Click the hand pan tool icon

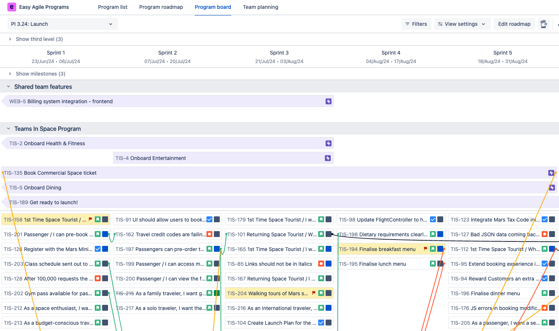pos(544,24)
